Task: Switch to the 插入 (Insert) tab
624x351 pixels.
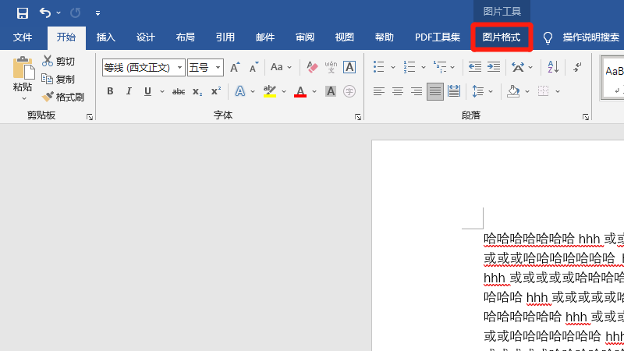Action: (105, 37)
